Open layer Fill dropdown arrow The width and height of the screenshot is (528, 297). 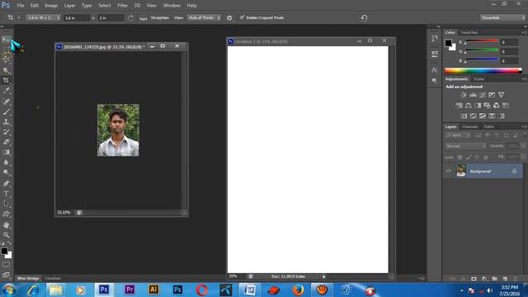523,158
